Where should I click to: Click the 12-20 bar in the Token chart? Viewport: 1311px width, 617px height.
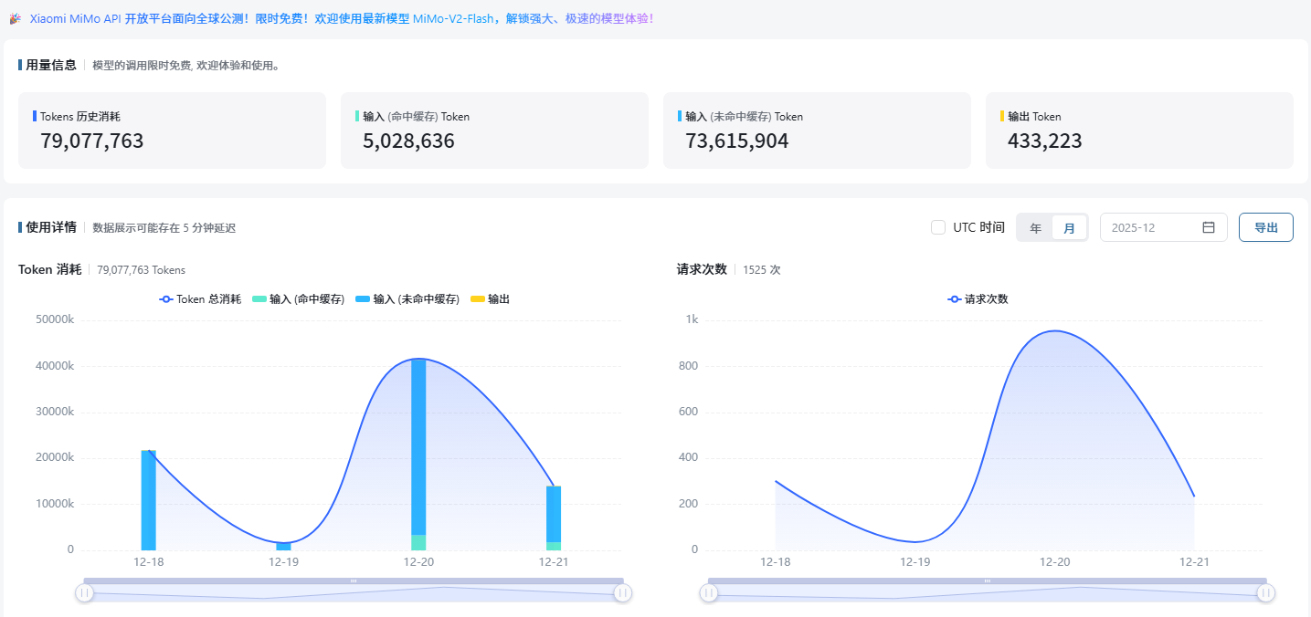pos(418,452)
